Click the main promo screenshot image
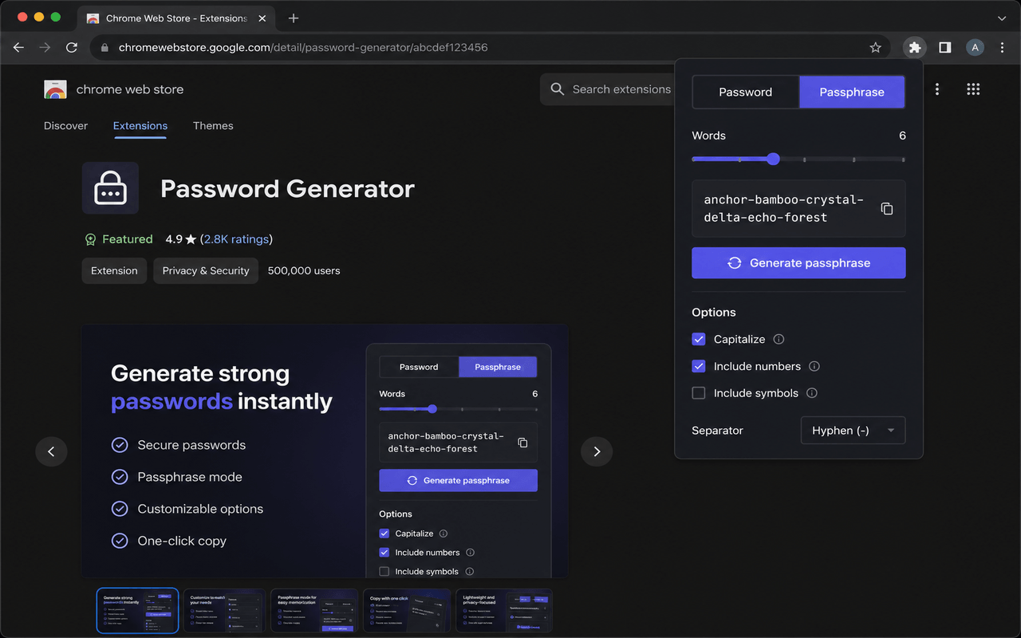 (325, 451)
